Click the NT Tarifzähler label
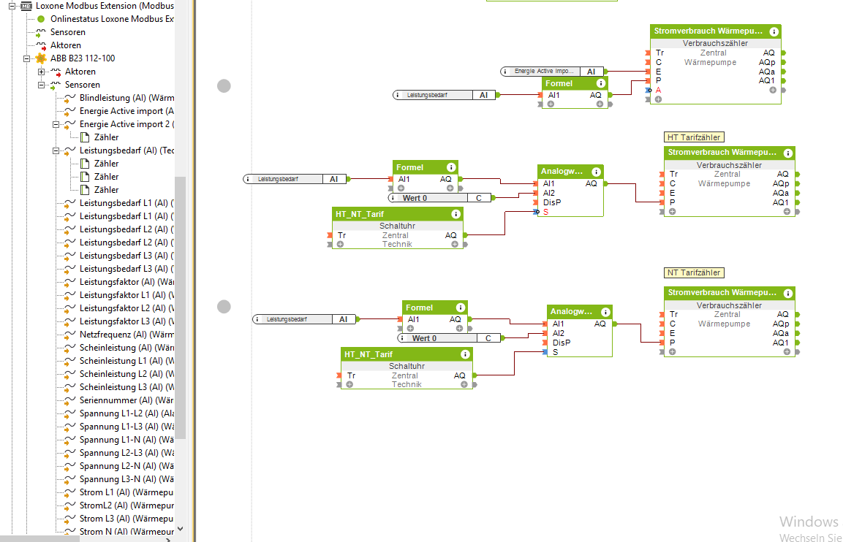843x542 pixels. 694,273
